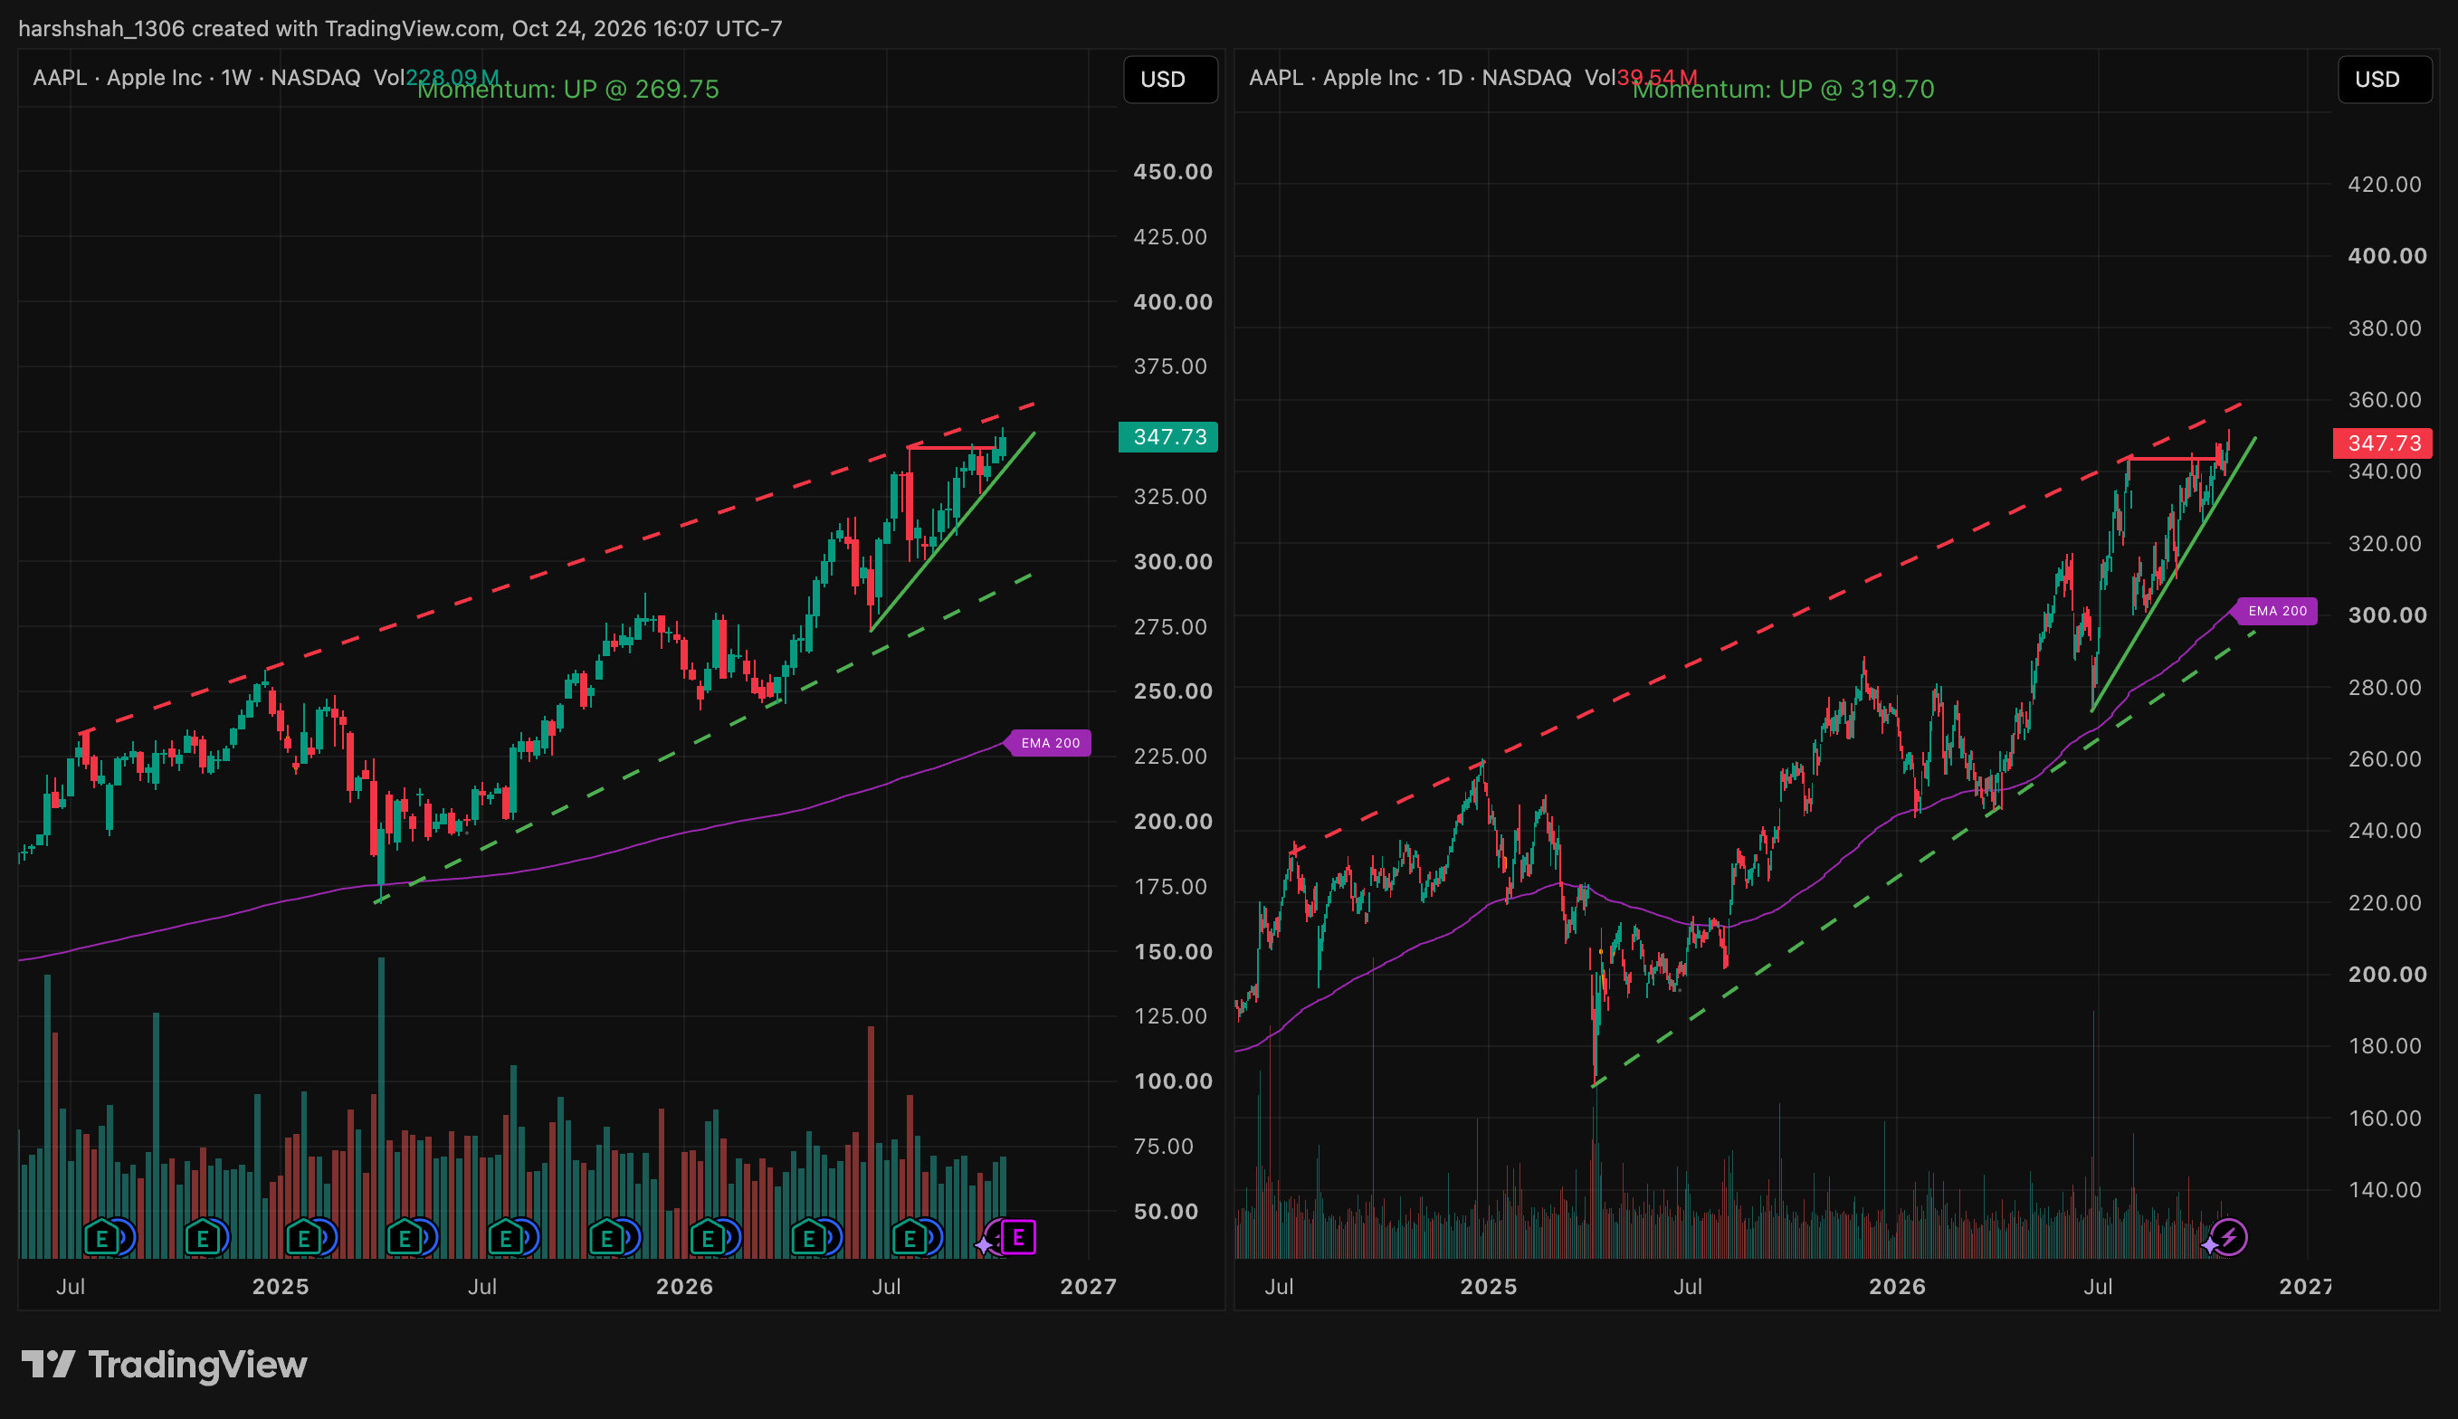
Task: Click the 'AAPL · Apple Inc · 1D · NASDAQ' title
Action: 1410,78
